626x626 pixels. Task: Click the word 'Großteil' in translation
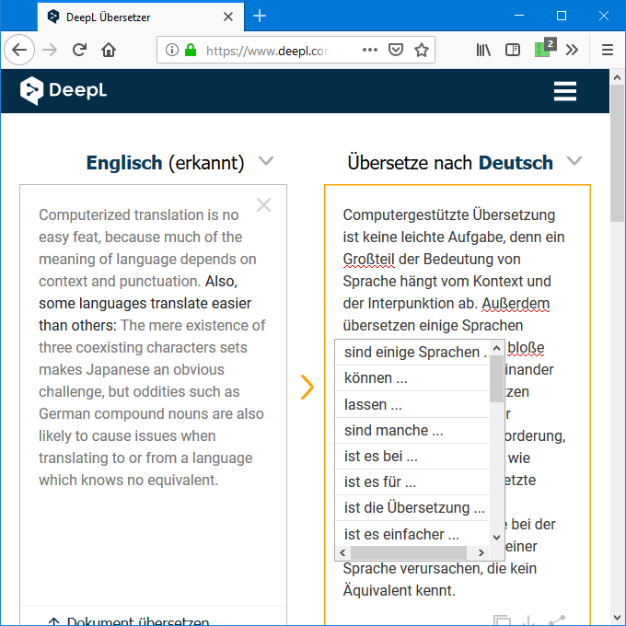(x=368, y=260)
